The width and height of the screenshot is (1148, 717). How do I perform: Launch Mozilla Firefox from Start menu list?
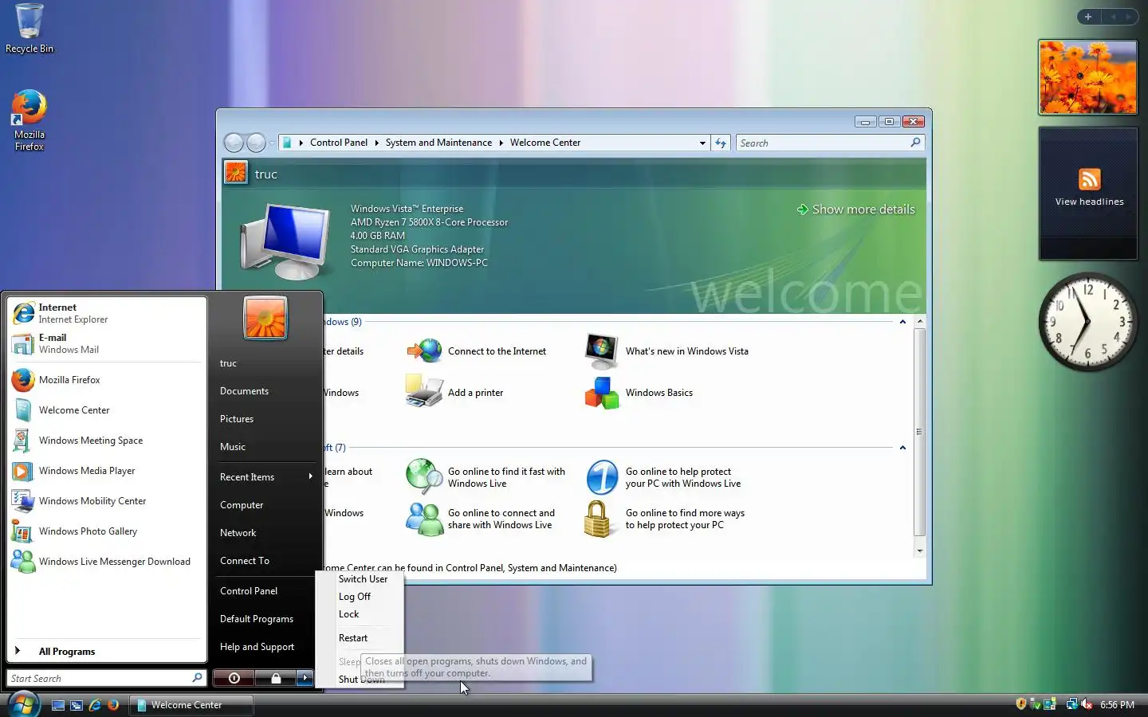coord(107,380)
